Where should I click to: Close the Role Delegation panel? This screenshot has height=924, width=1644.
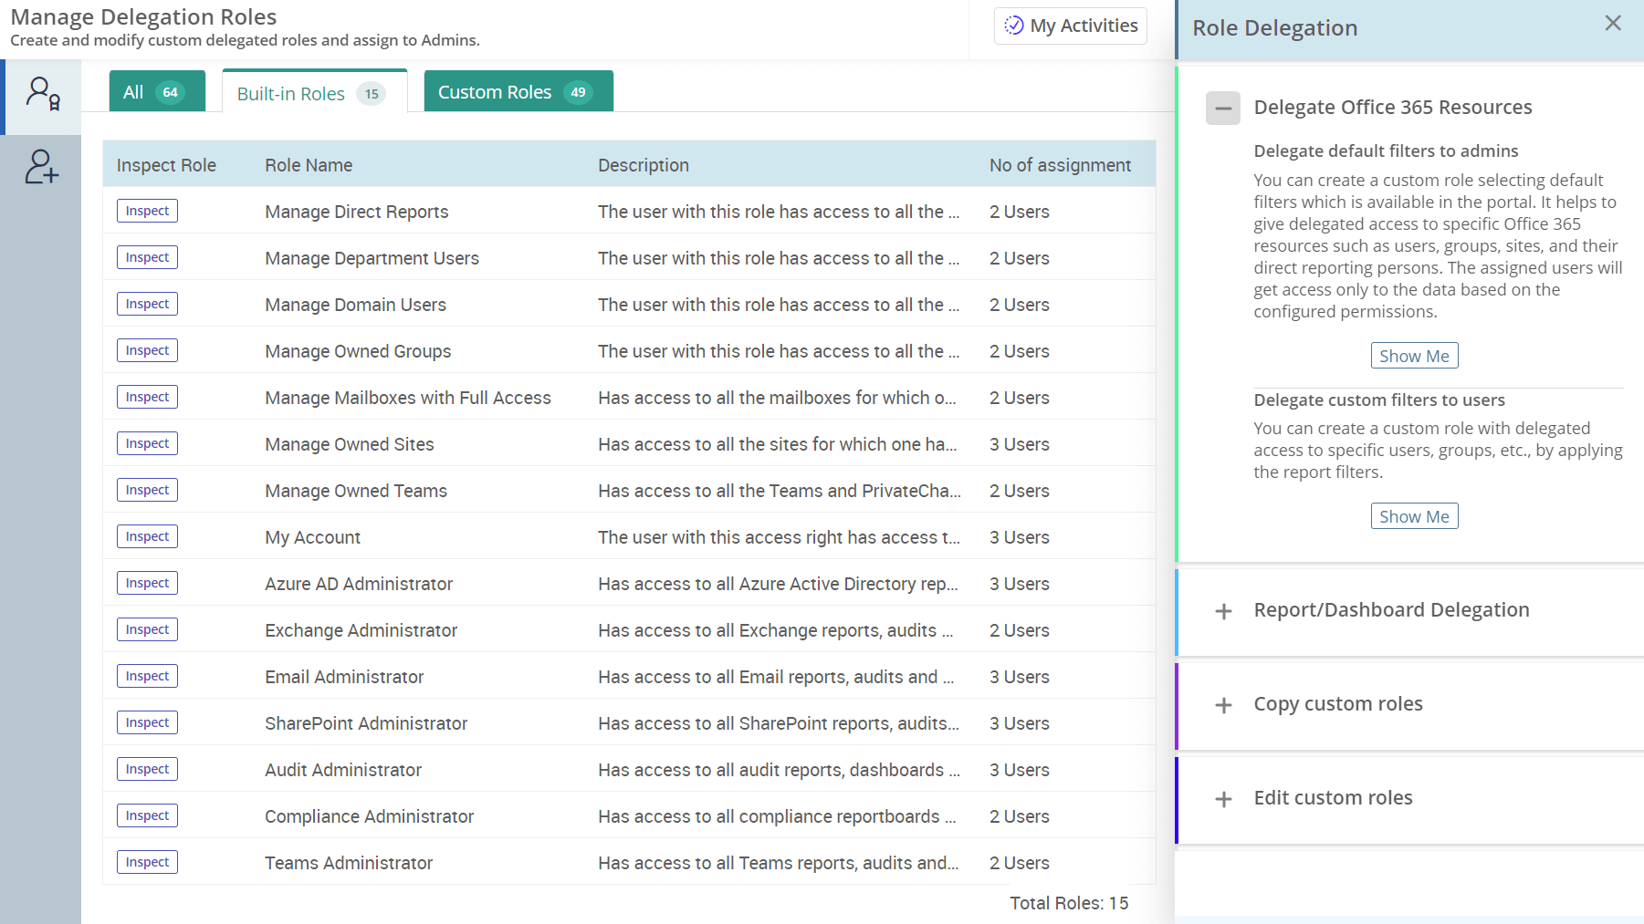click(x=1613, y=23)
